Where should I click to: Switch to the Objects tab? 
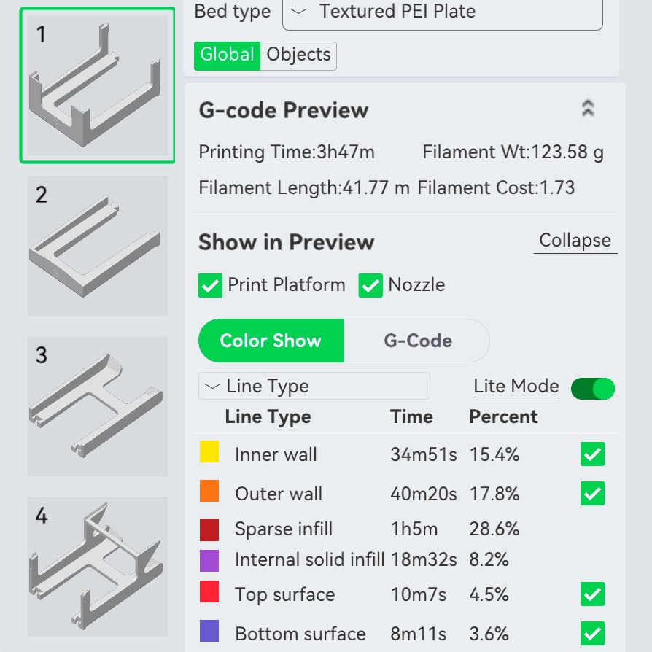click(x=298, y=55)
